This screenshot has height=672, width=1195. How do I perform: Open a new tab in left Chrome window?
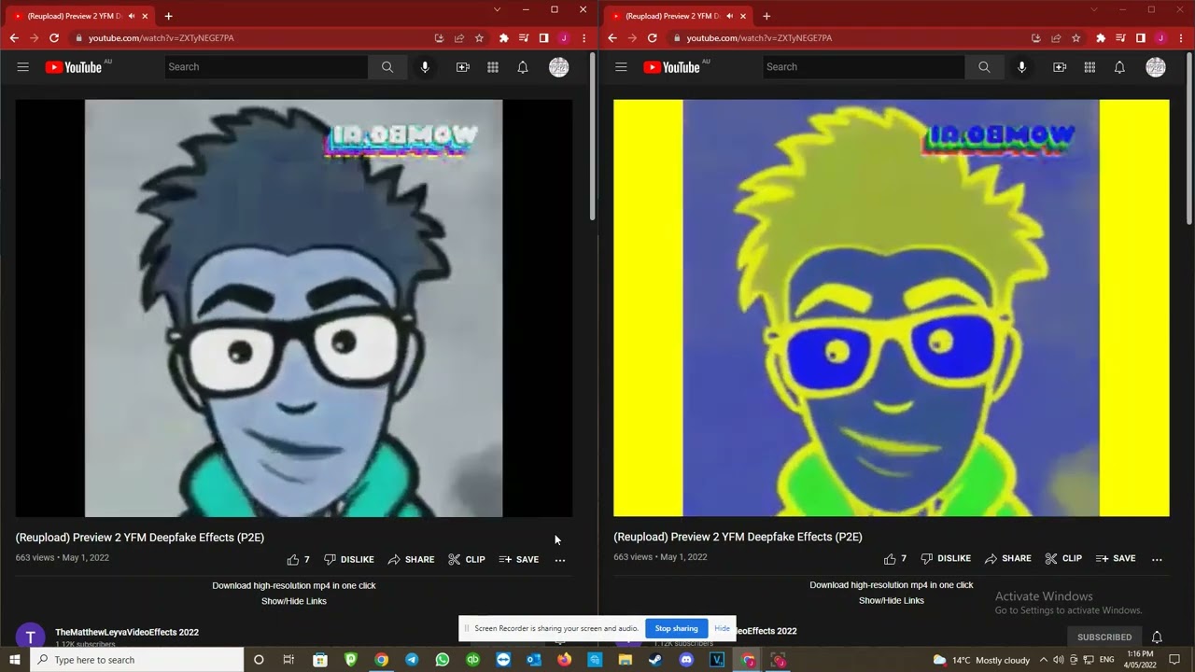pyautogui.click(x=168, y=16)
